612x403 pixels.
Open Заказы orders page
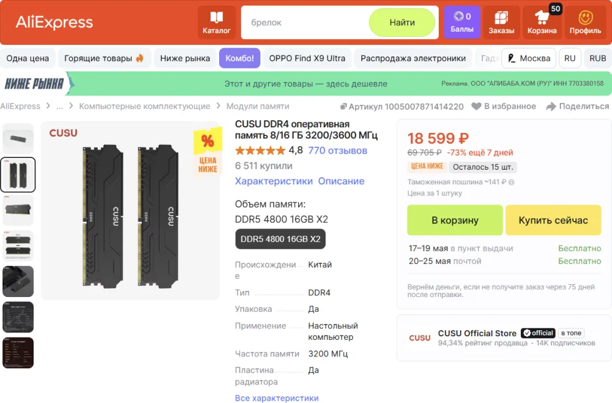pos(501,22)
